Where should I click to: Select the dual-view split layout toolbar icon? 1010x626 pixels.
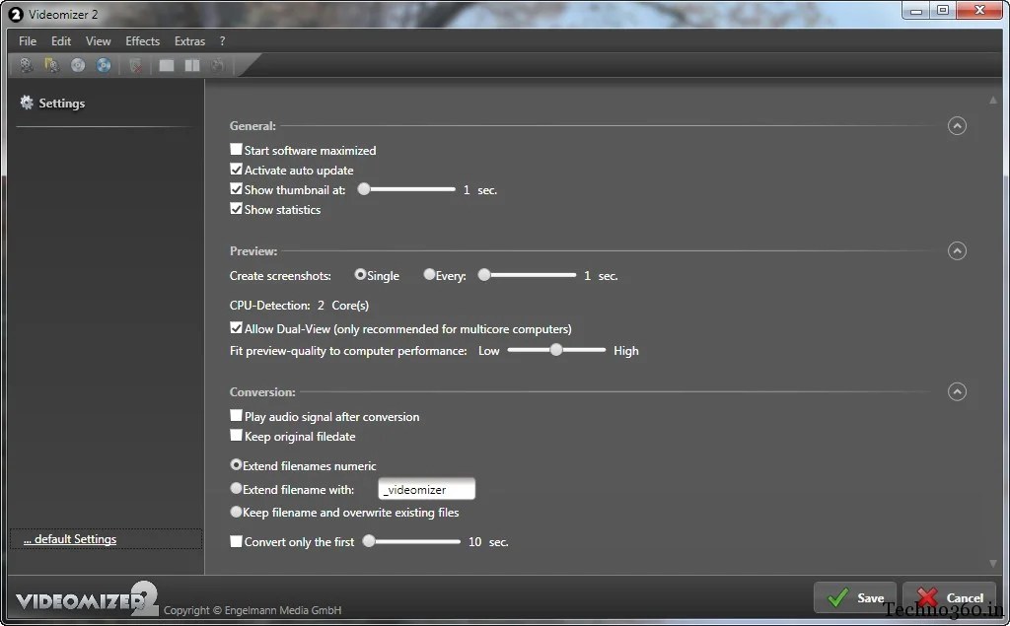click(x=192, y=65)
